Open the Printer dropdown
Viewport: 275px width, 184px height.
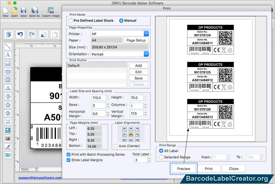(146, 34)
